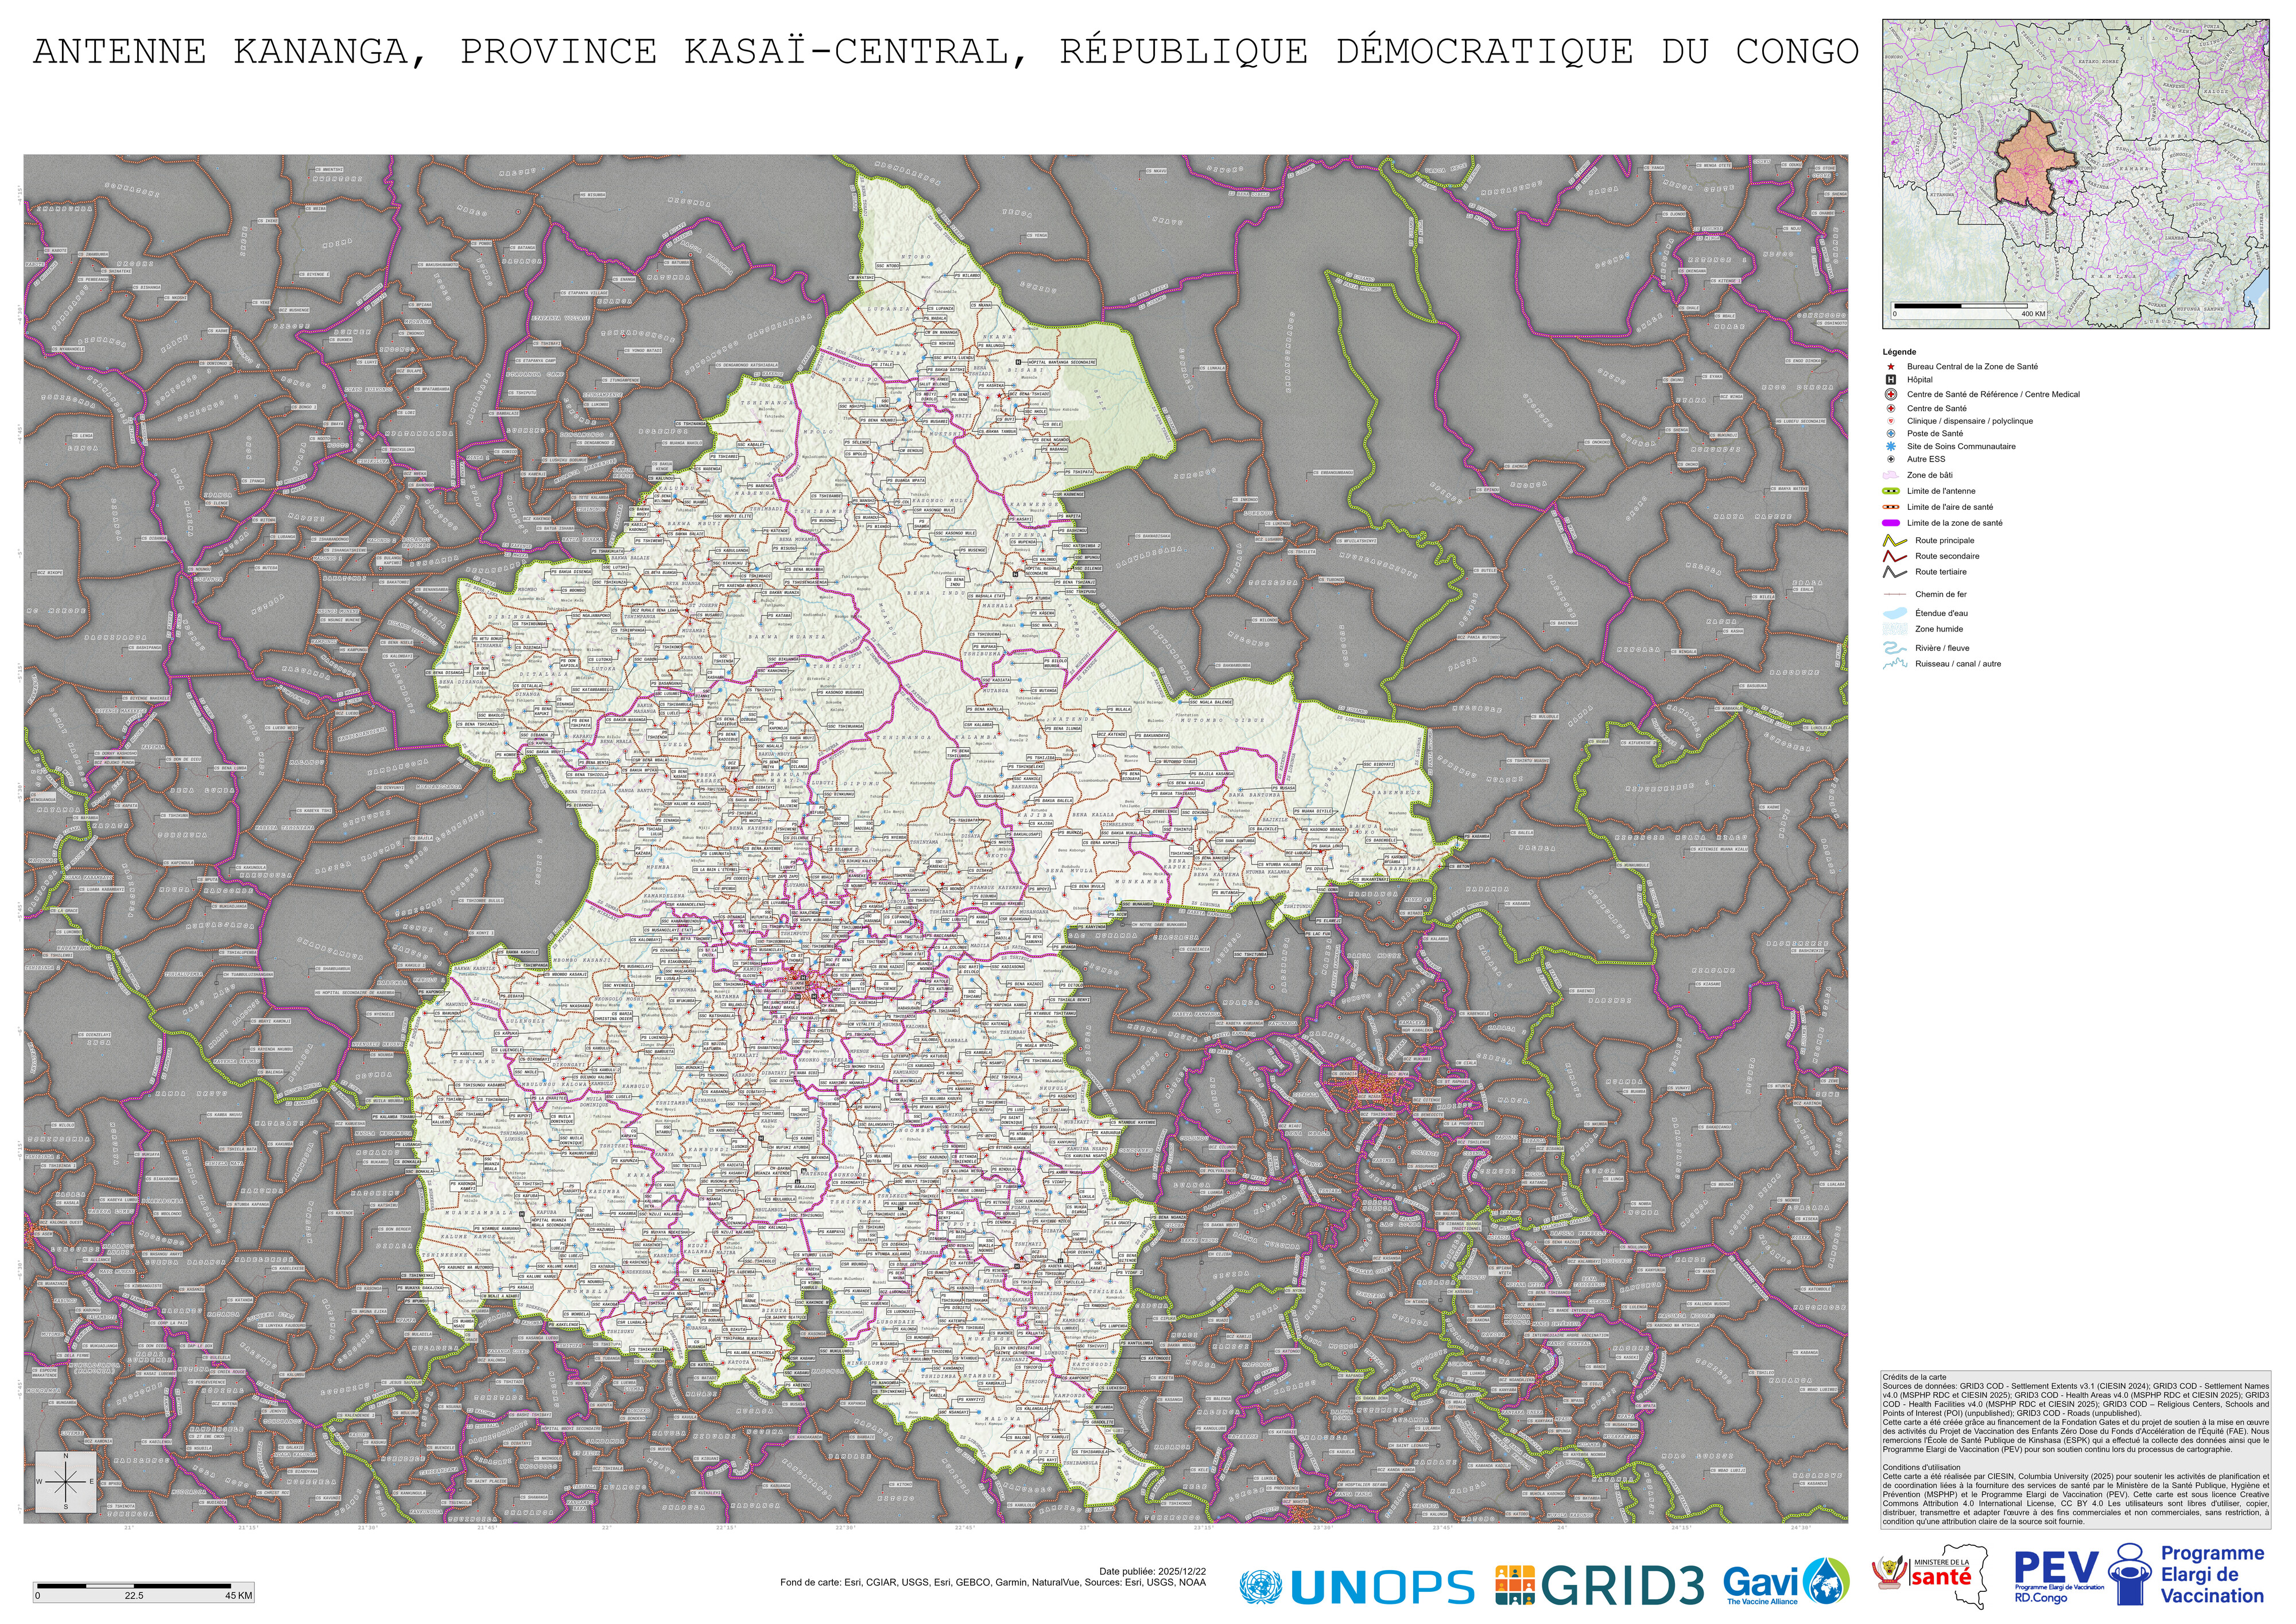Click the dotted Zone humide swatch
Image resolution: width=2296 pixels, height=1624 pixels.
1895,630
